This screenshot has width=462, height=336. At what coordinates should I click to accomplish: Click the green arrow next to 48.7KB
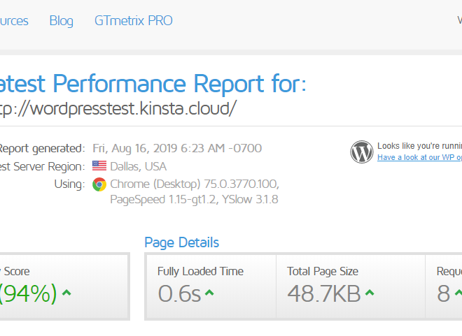point(370,293)
